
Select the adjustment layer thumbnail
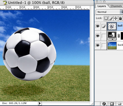pos(112,36)
